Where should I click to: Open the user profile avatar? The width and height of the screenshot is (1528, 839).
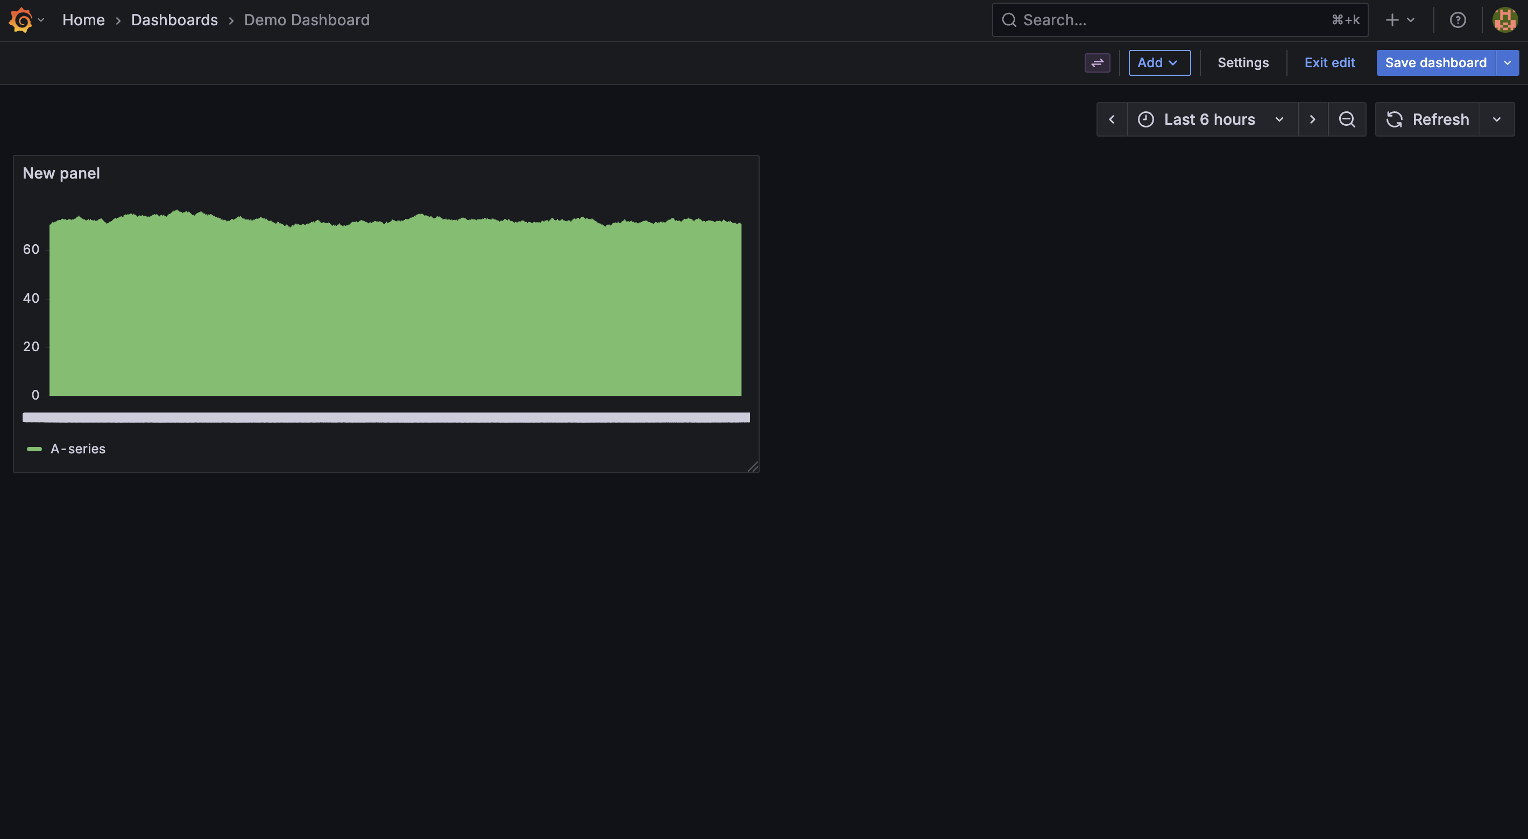point(1505,20)
